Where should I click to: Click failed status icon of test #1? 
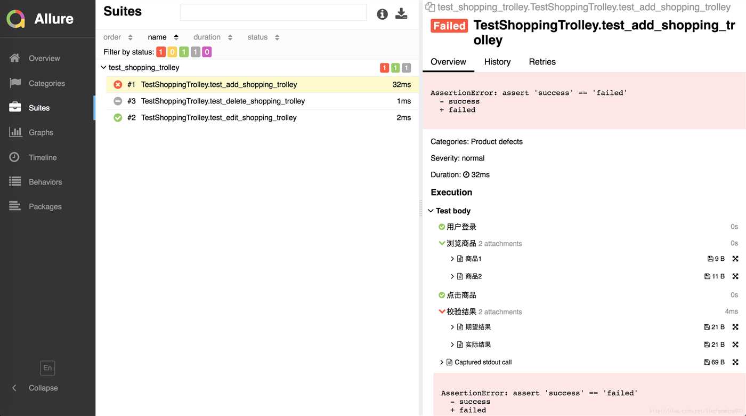[118, 84]
